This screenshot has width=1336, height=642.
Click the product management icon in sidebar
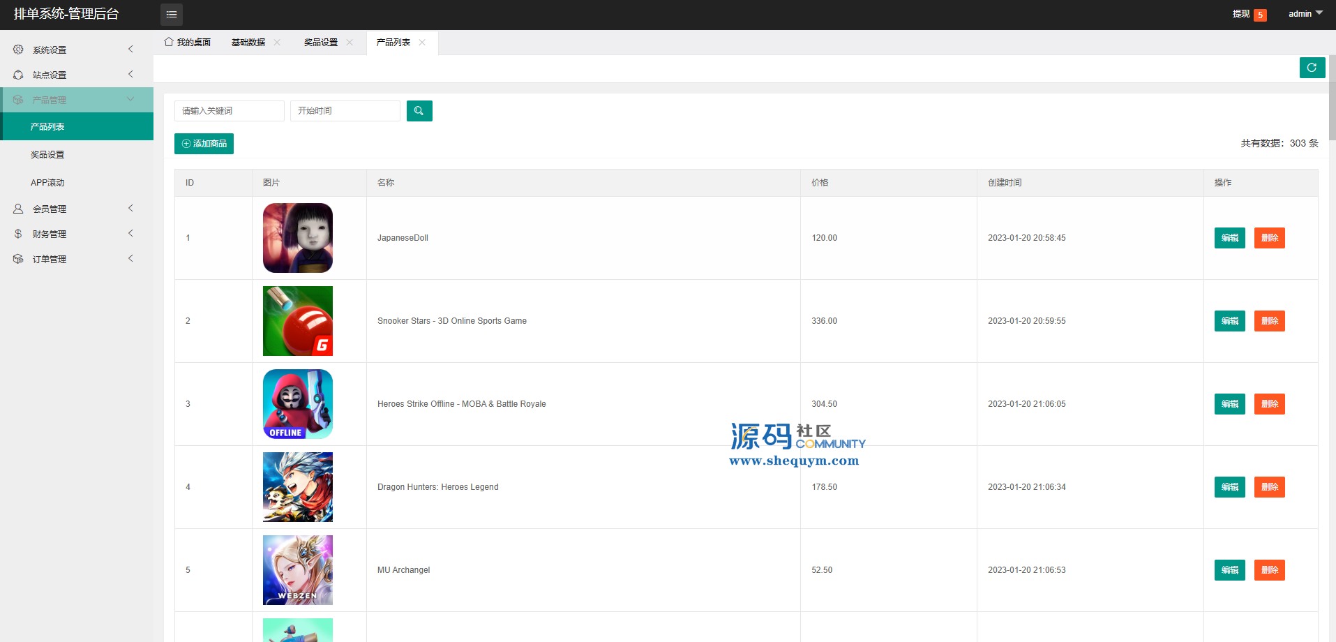pos(18,100)
